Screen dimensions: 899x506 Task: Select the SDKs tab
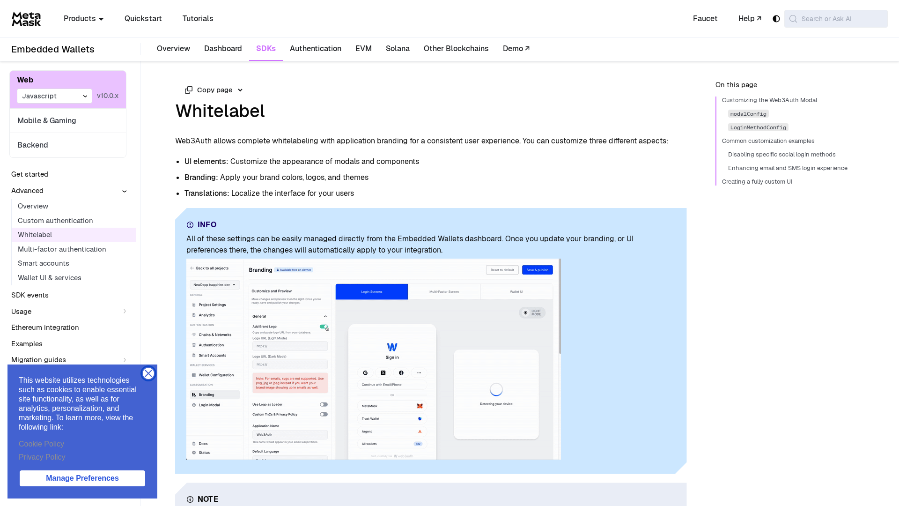266,49
